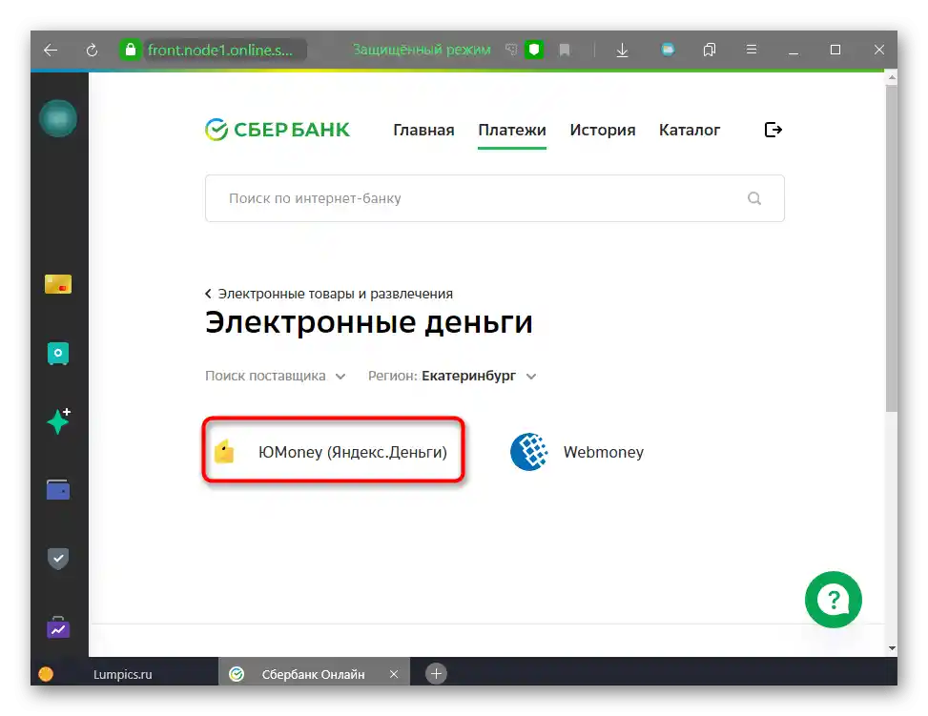Screen dimensions: 928x716
Task: Open the yellow card icon in sidebar
Action: 58,285
